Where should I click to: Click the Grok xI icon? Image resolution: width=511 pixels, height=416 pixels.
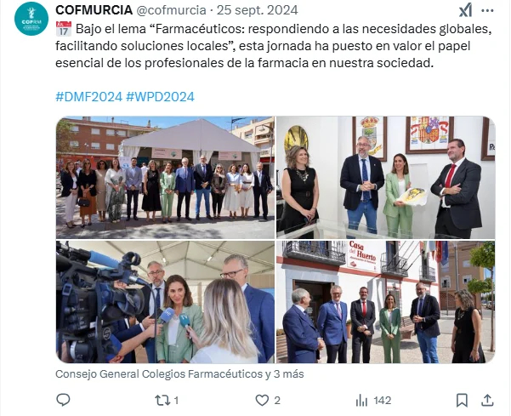(x=465, y=10)
